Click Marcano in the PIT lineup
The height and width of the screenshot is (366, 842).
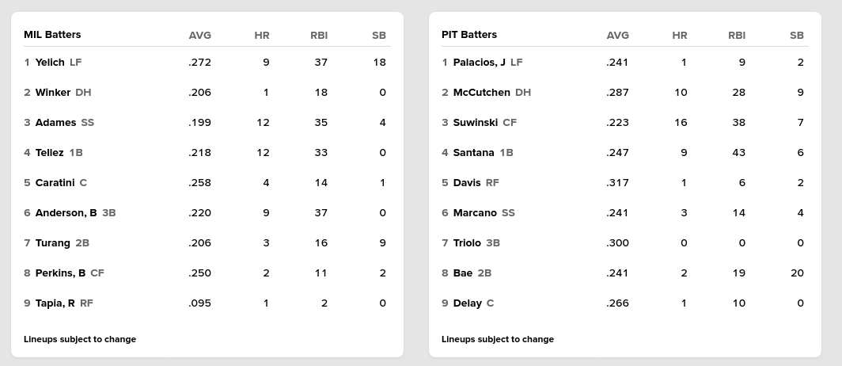475,212
